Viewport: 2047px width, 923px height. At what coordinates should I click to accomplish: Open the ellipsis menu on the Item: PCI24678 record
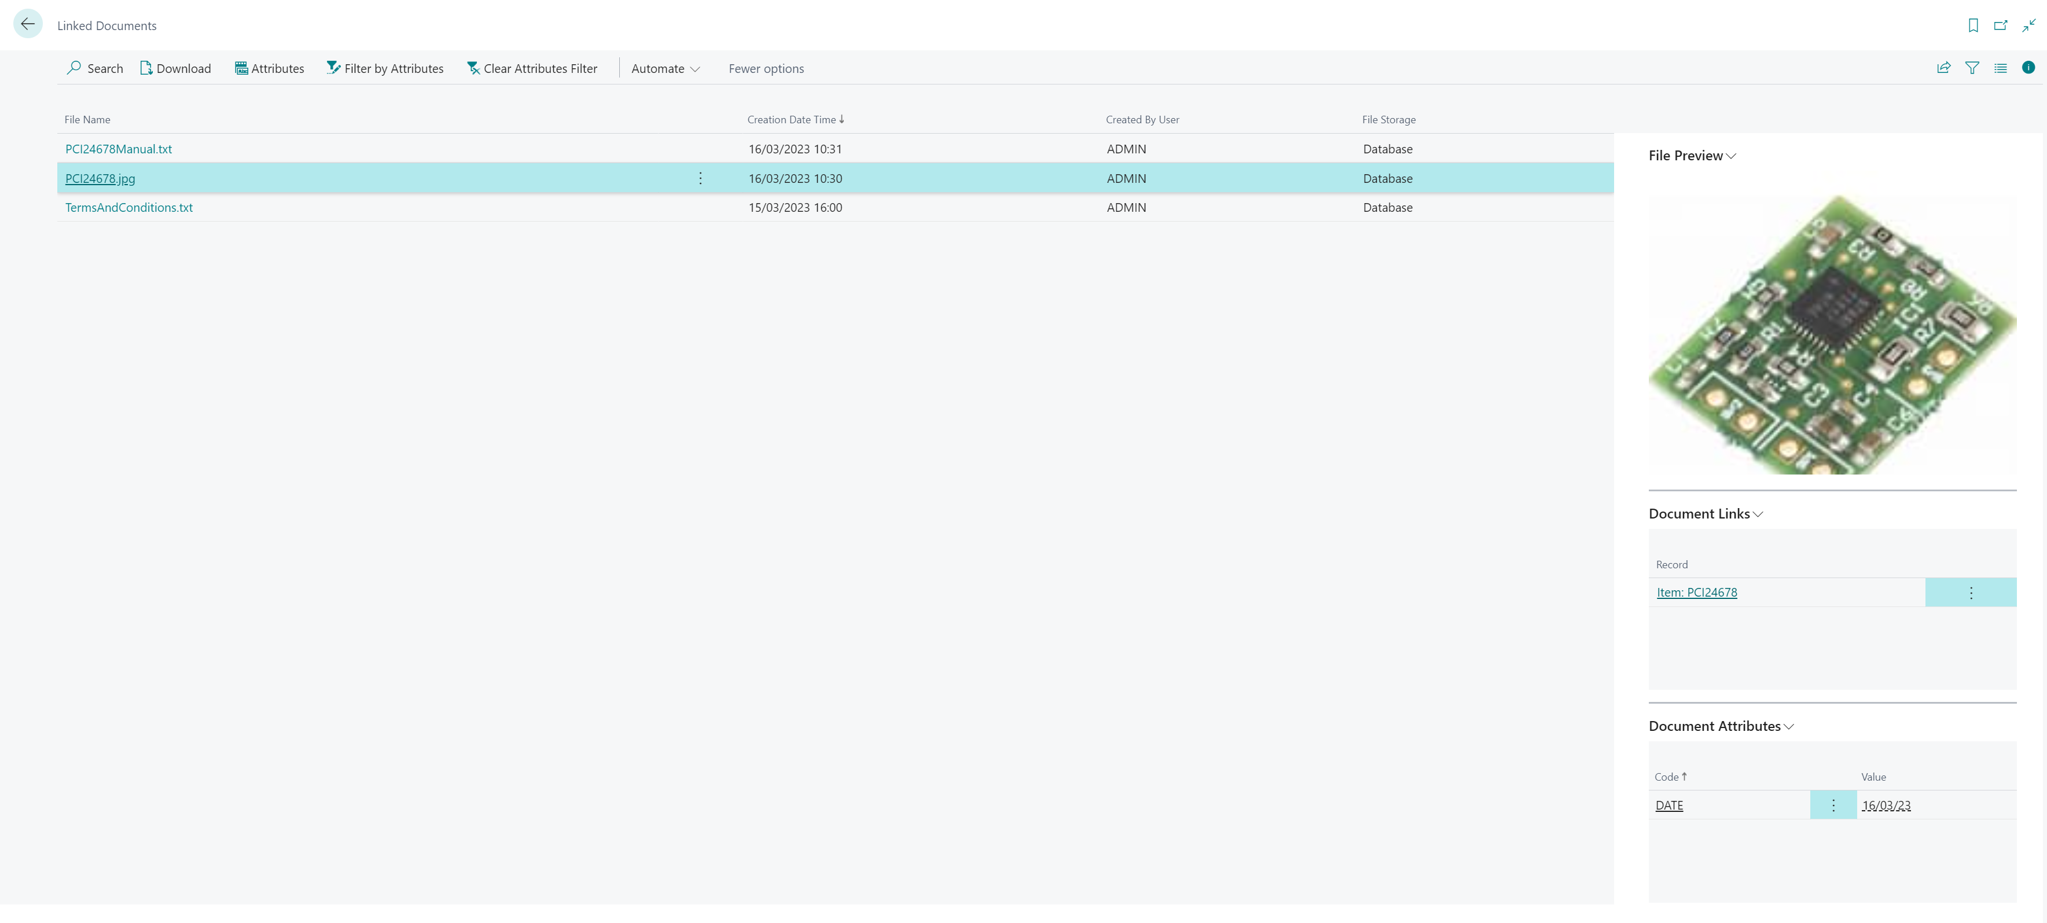point(1971,592)
